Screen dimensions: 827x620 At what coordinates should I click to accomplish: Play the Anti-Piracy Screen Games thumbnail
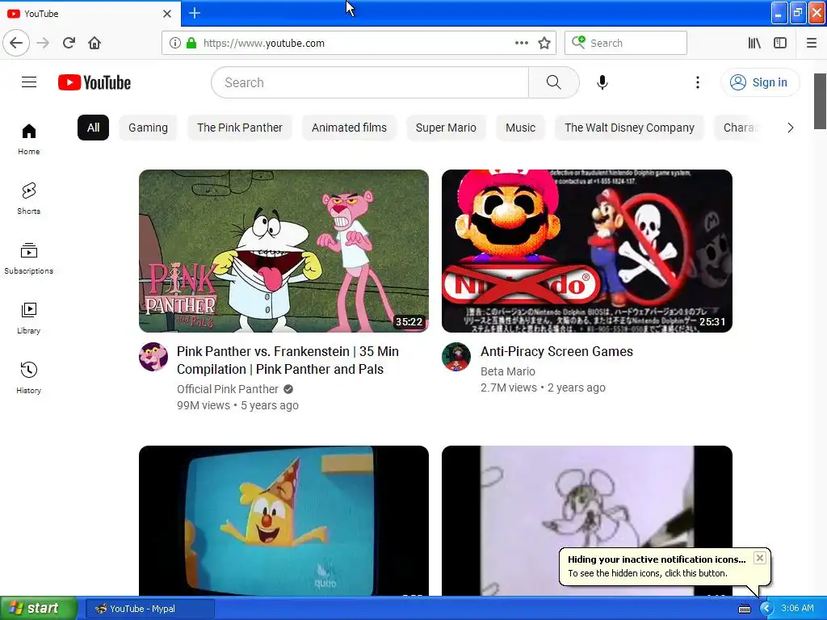coord(587,251)
